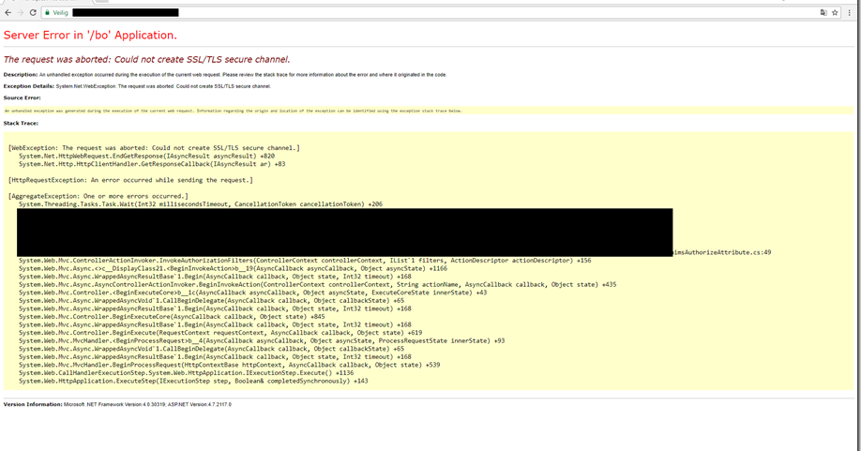This screenshot has width=861, height=451.
Task: Open the browser three-dot menu
Action: (850, 12)
